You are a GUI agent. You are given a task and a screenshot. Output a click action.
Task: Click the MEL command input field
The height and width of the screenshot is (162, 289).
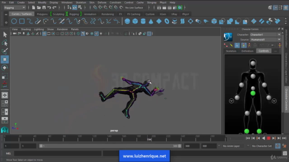pos(57,153)
